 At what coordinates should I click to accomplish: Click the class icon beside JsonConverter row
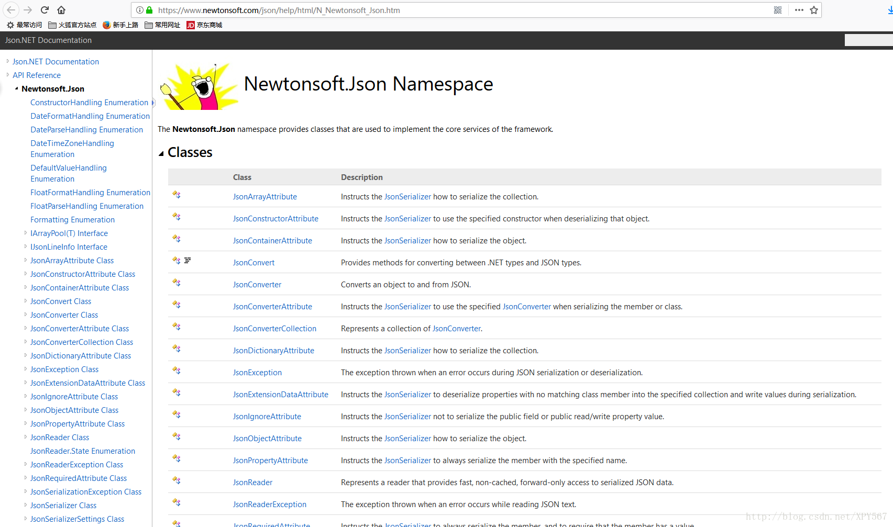[177, 283]
